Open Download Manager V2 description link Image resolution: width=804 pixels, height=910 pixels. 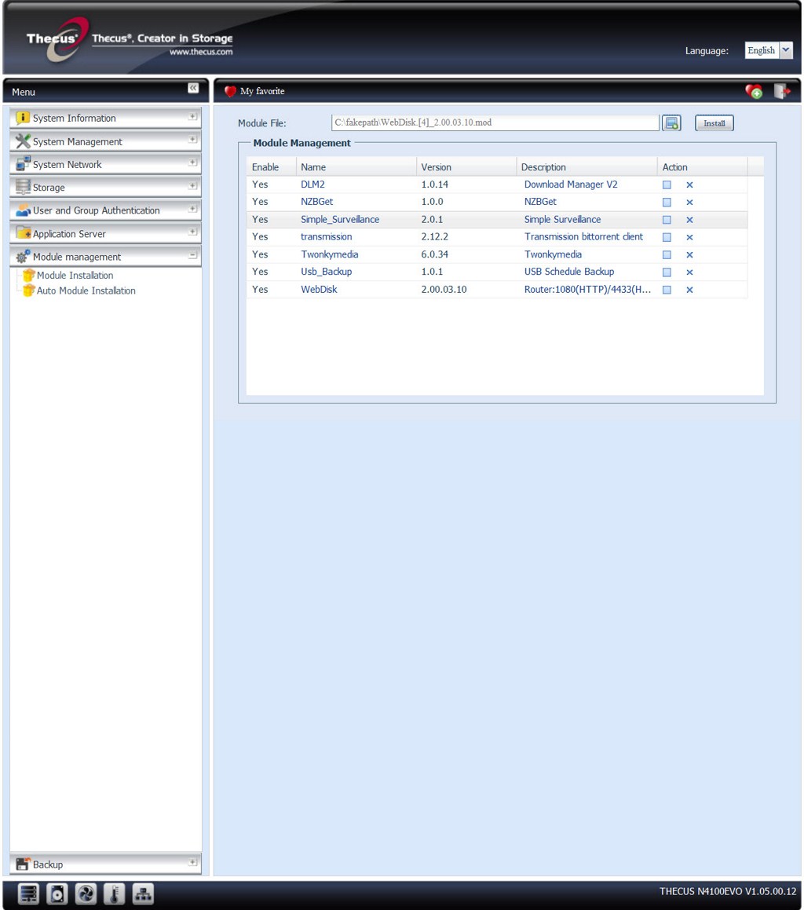point(571,185)
